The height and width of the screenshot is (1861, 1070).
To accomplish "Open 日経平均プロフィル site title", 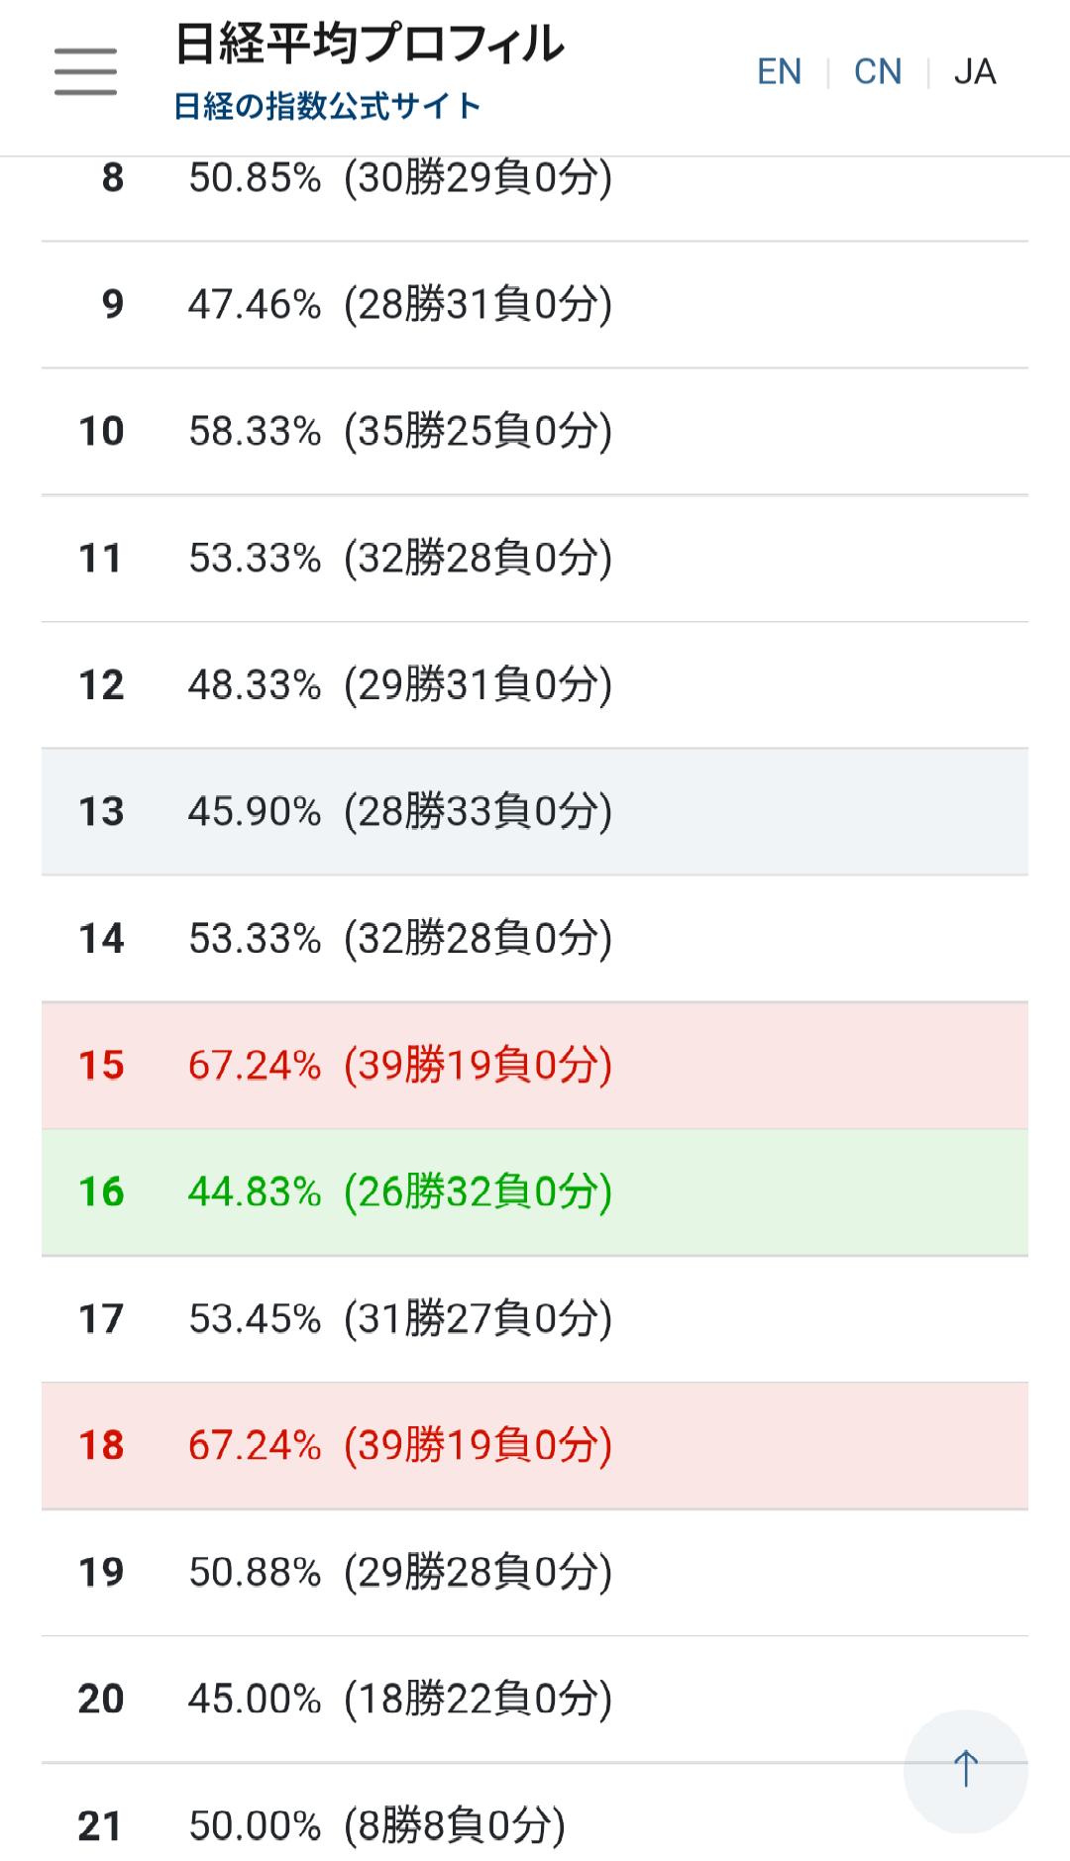I will coord(369,45).
